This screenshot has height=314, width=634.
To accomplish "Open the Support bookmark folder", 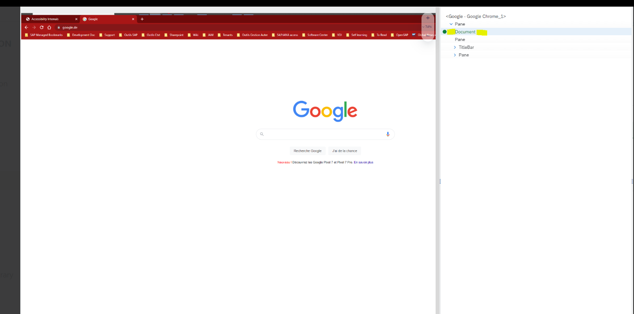I will coord(107,35).
